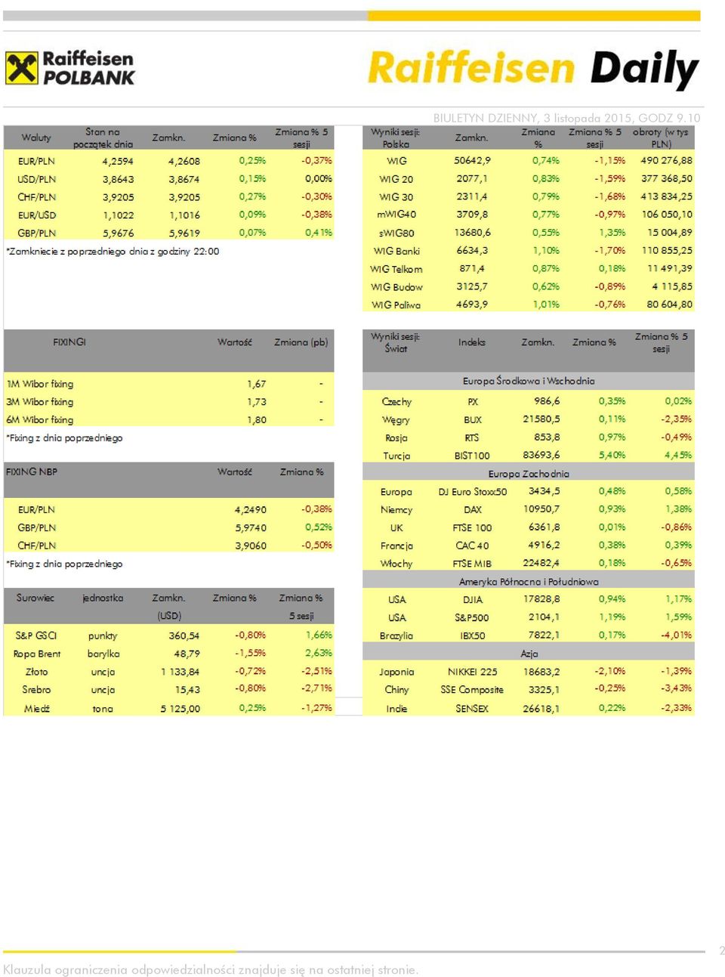Click the Ameryka Północna i Południowa subheader
The image size is (725, 977).
(529, 581)
